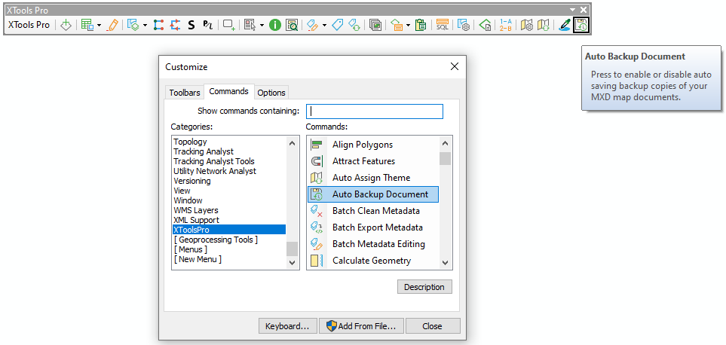Switch to the Toolbars tab
The height and width of the screenshot is (345, 726).
[x=185, y=93]
